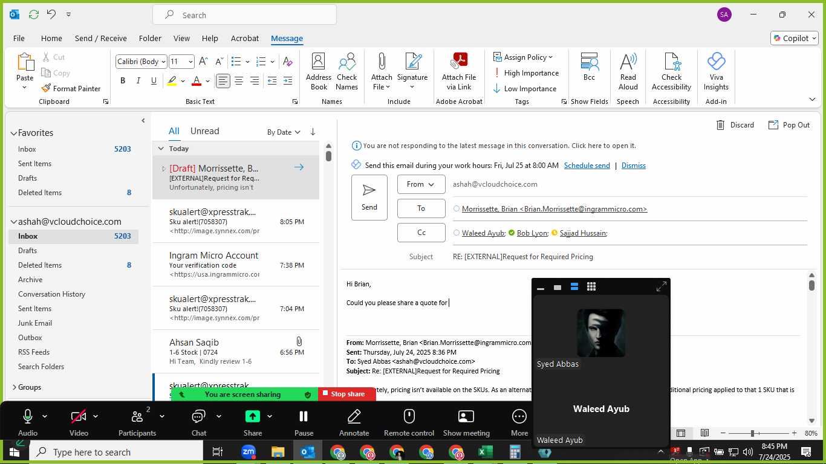Pause screen sharing in Zoom

[304, 422]
